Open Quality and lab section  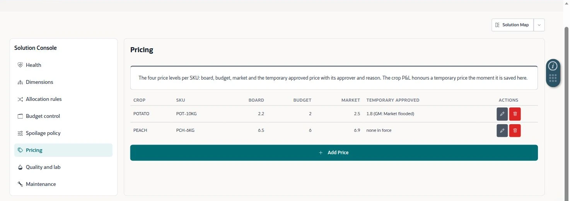click(63, 167)
